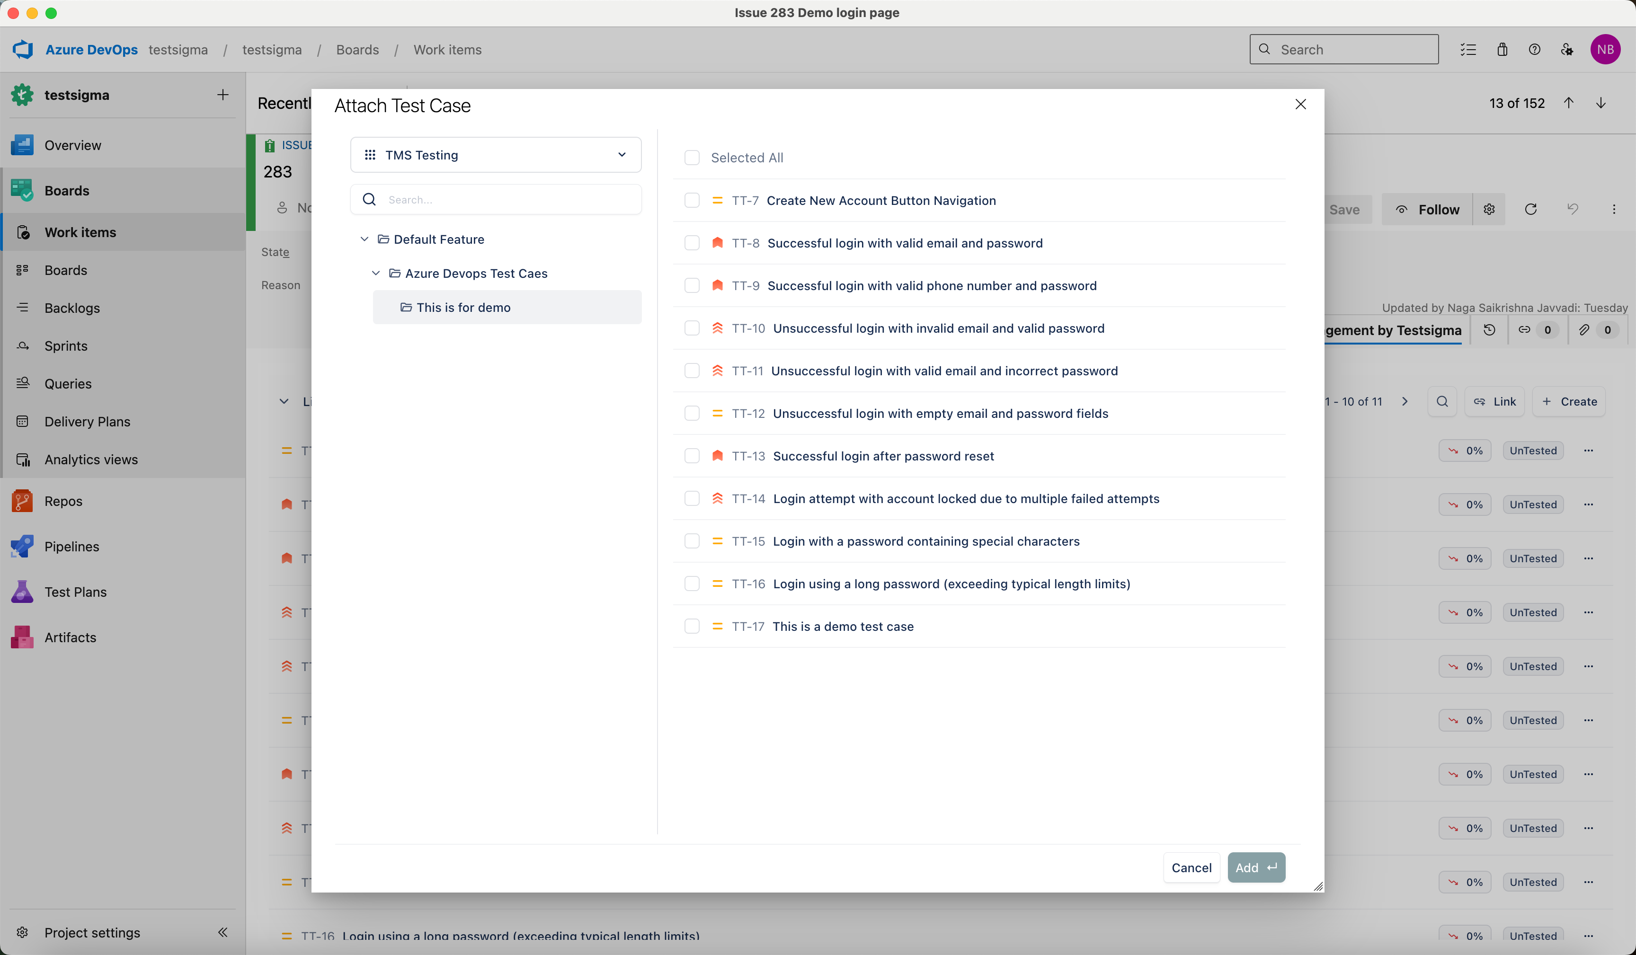Go to Queries in sidebar

pos(68,384)
